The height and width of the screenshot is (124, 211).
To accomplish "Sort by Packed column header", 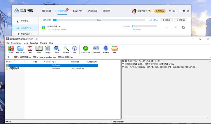I will 44,62.
